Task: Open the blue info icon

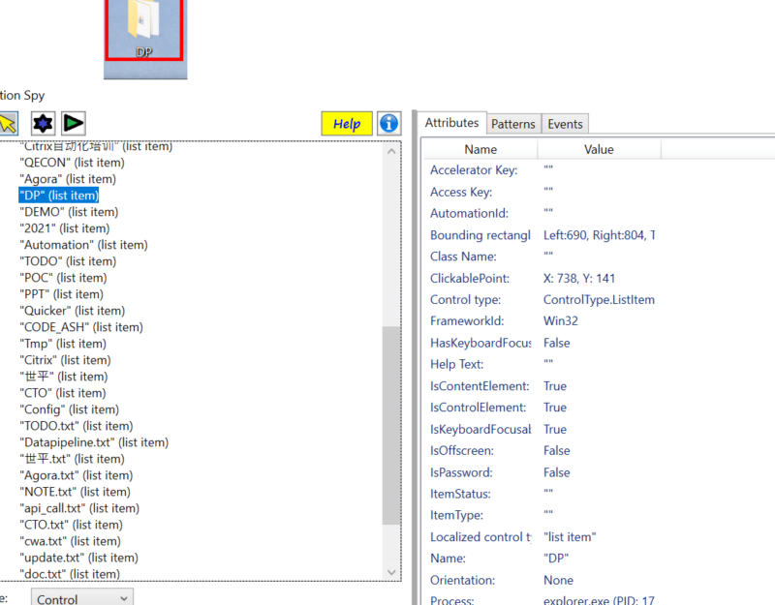Action: click(x=388, y=123)
